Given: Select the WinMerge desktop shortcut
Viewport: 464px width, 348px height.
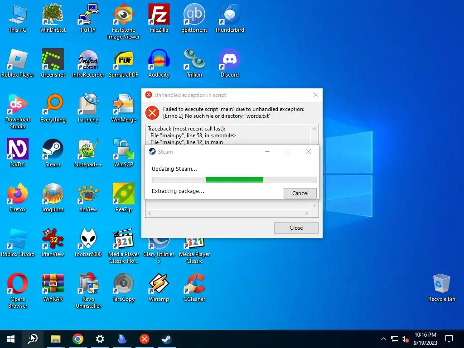Looking at the screenshot, I should click(x=123, y=108).
